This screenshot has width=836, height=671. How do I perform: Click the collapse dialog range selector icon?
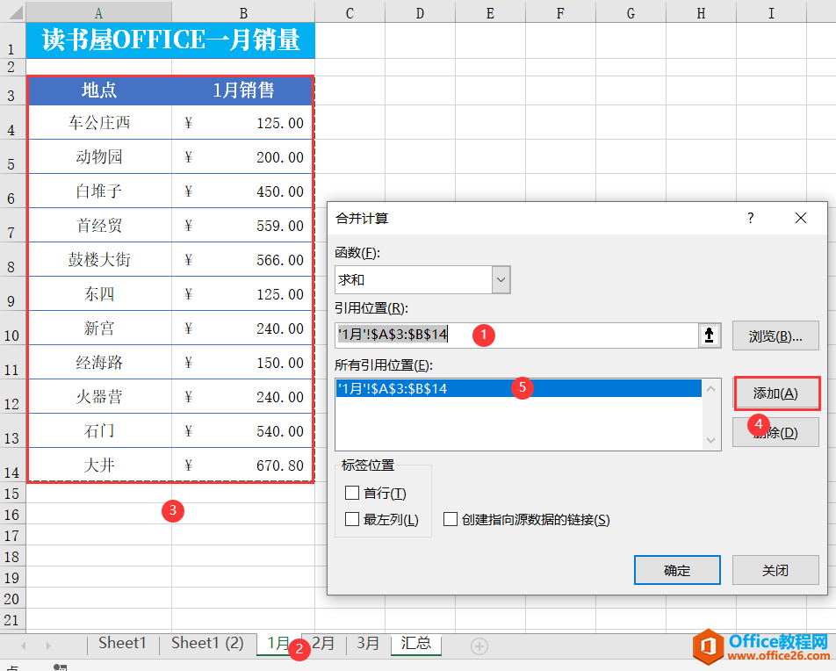(710, 335)
